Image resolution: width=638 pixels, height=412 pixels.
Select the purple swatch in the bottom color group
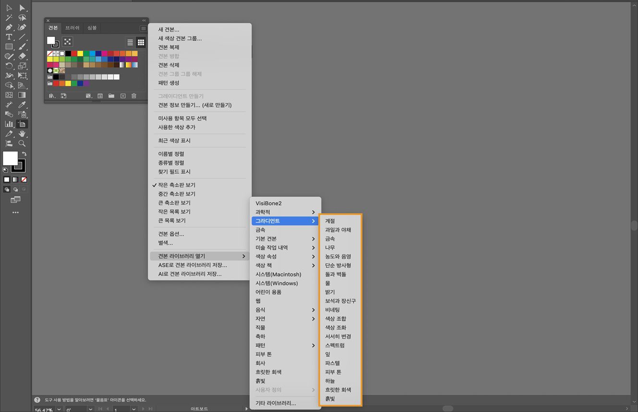tap(86, 84)
